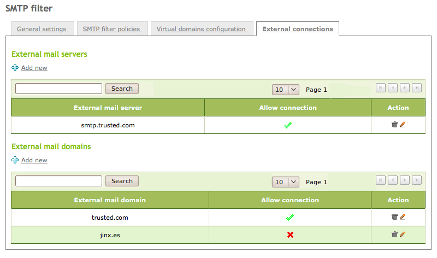The height and width of the screenshot is (258, 437).
Task: Toggle the red X for jinx.es
Action: click(x=290, y=235)
